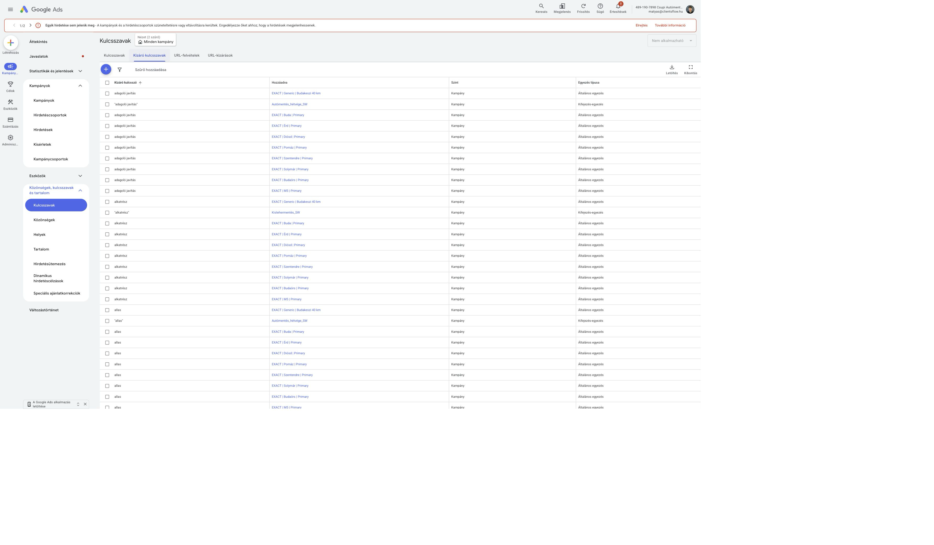The height and width of the screenshot is (545, 934).
Task: Check the allas EXACT Érd row checkbox
Action: tap(107, 342)
